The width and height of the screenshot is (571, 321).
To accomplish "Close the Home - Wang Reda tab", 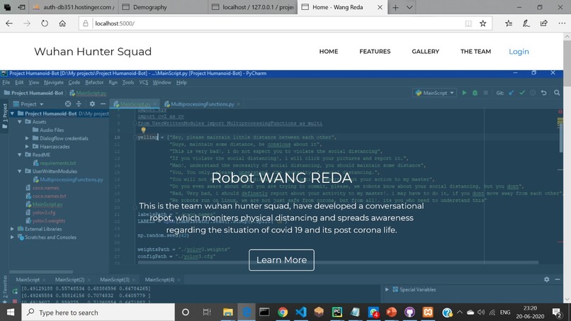I will 380,7.
